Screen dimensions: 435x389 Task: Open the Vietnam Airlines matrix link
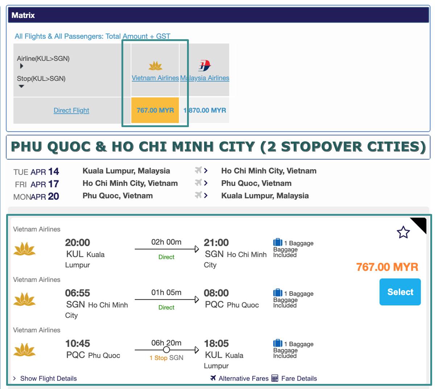pos(155,78)
